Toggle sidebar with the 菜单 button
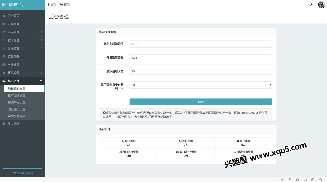327x182 pixels. (52, 5)
